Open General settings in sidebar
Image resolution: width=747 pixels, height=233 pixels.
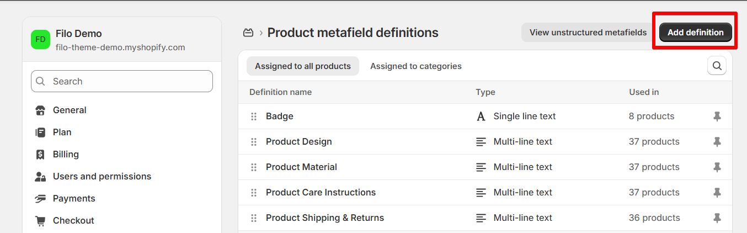[x=70, y=110]
